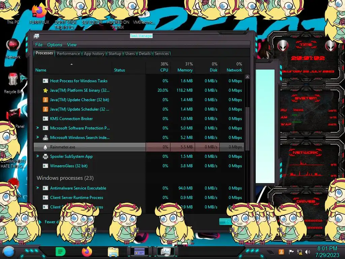Switch to the Performance tab
The width and height of the screenshot is (345, 259).
click(x=68, y=54)
